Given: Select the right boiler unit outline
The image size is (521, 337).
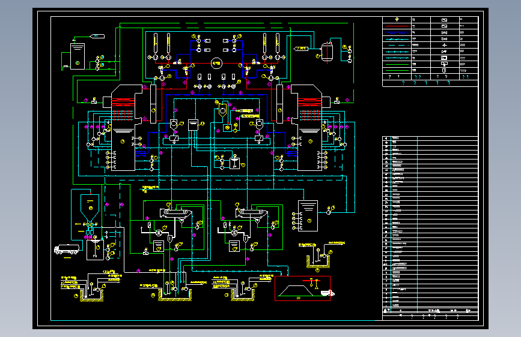Looking at the screenshot, I should [310, 128].
